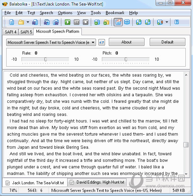Switch to the SAPI 4 tab

pyautogui.click(x=11, y=32)
